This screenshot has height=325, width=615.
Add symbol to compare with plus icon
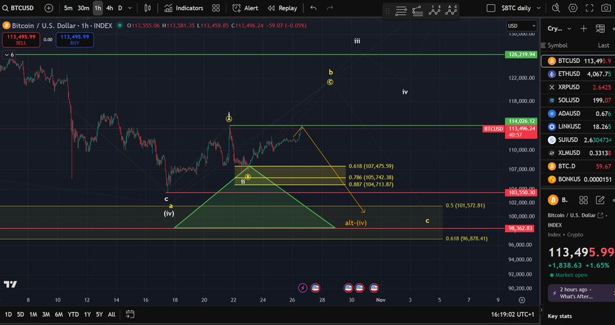pos(49,8)
